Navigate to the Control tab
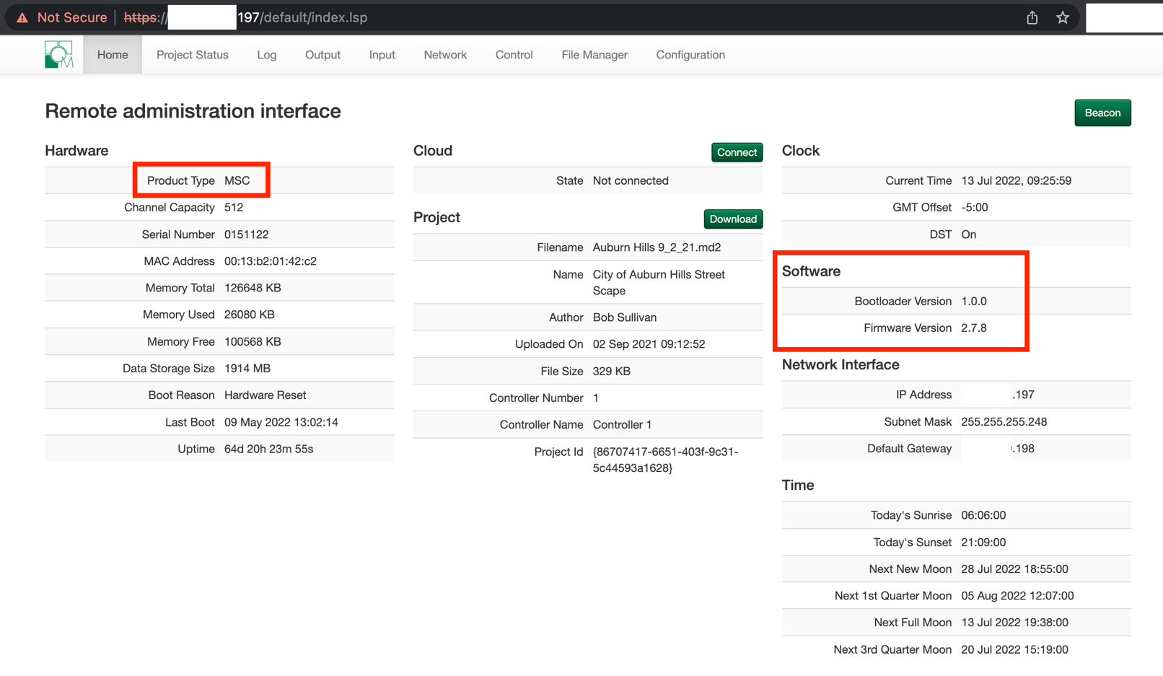1163x676 pixels. (514, 55)
